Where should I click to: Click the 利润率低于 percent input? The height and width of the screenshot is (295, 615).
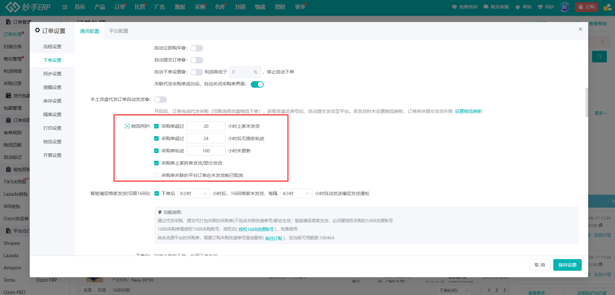pos(245,72)
